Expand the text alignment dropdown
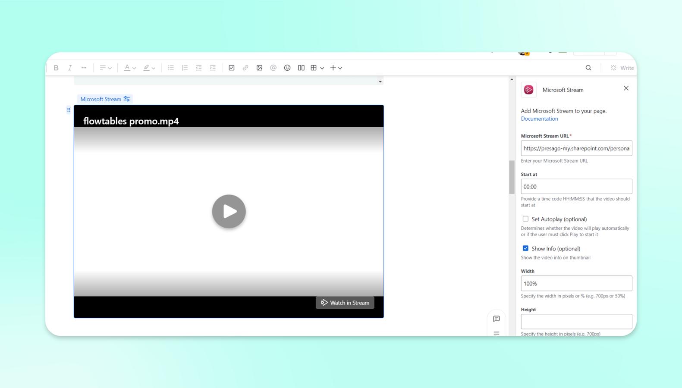Image resolution: width=682 pixels, height=388 pixels. coord(106,68)
